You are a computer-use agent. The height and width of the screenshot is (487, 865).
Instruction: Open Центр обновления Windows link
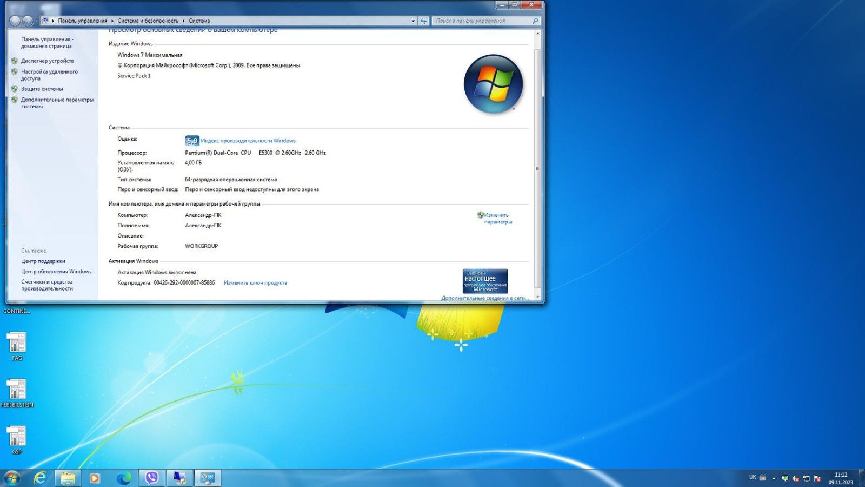(56, 271)
